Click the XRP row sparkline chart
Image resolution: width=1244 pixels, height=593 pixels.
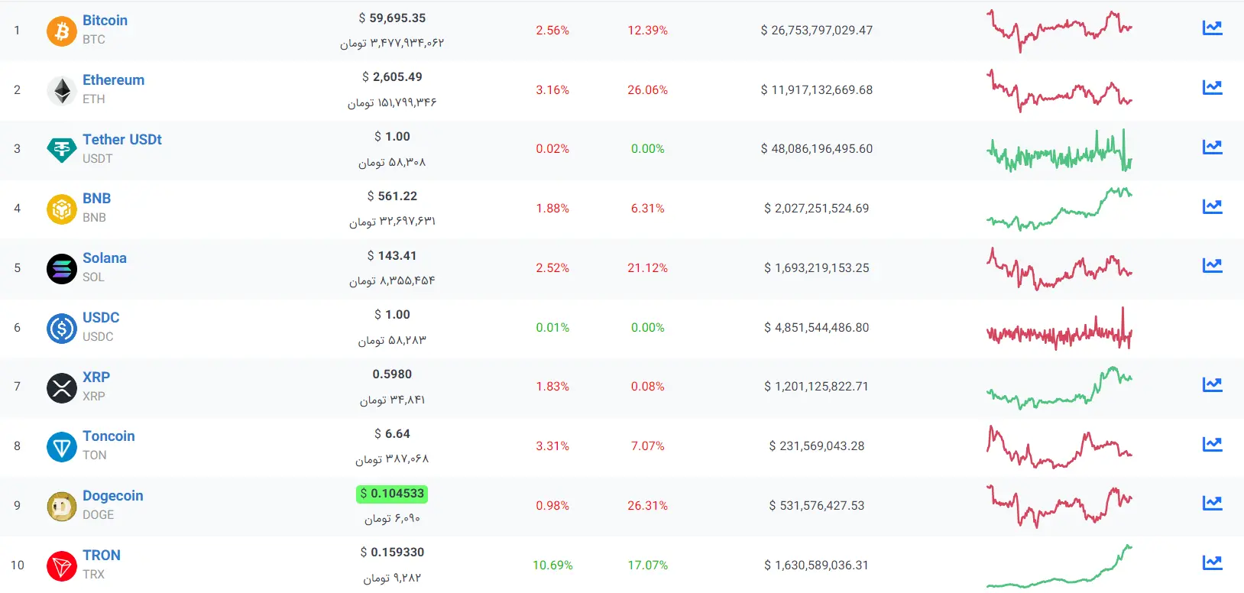coord(1059,387)
